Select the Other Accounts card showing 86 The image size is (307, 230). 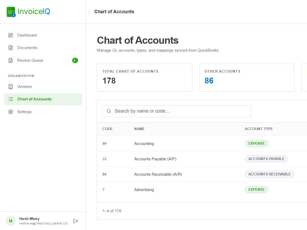click(247, 78)
